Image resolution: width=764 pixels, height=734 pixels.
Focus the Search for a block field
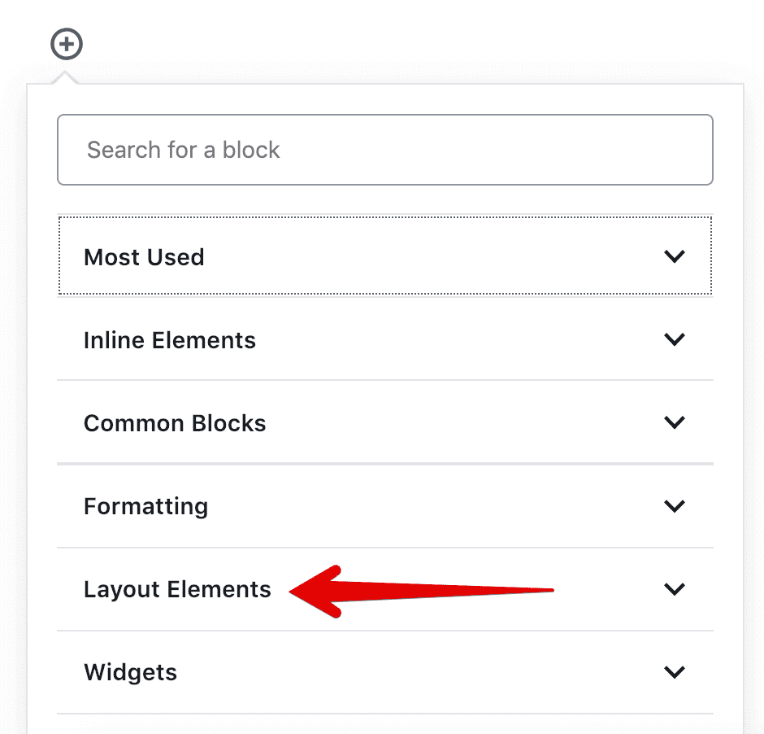385,150
